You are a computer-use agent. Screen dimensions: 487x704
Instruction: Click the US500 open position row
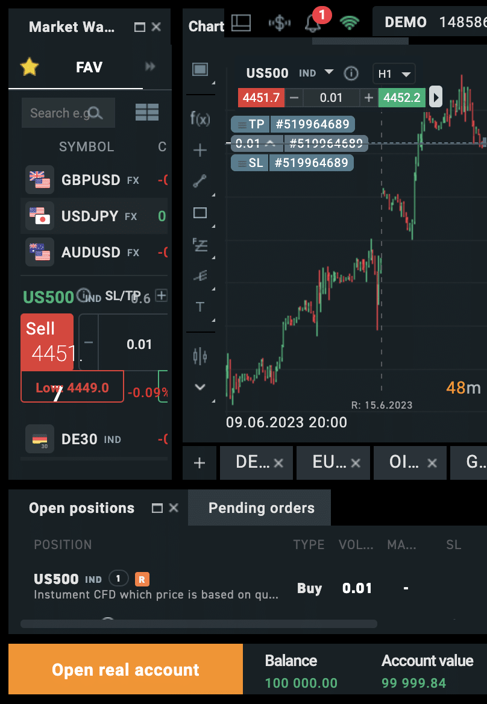(x=248, y=586)
